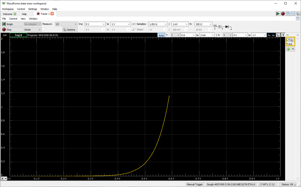Click the Manual Trigger button

pos(195,184)
